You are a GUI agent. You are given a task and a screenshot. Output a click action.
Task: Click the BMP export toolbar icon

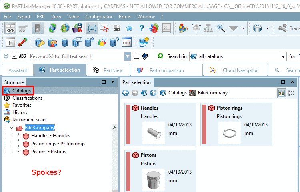click(10, 28)
